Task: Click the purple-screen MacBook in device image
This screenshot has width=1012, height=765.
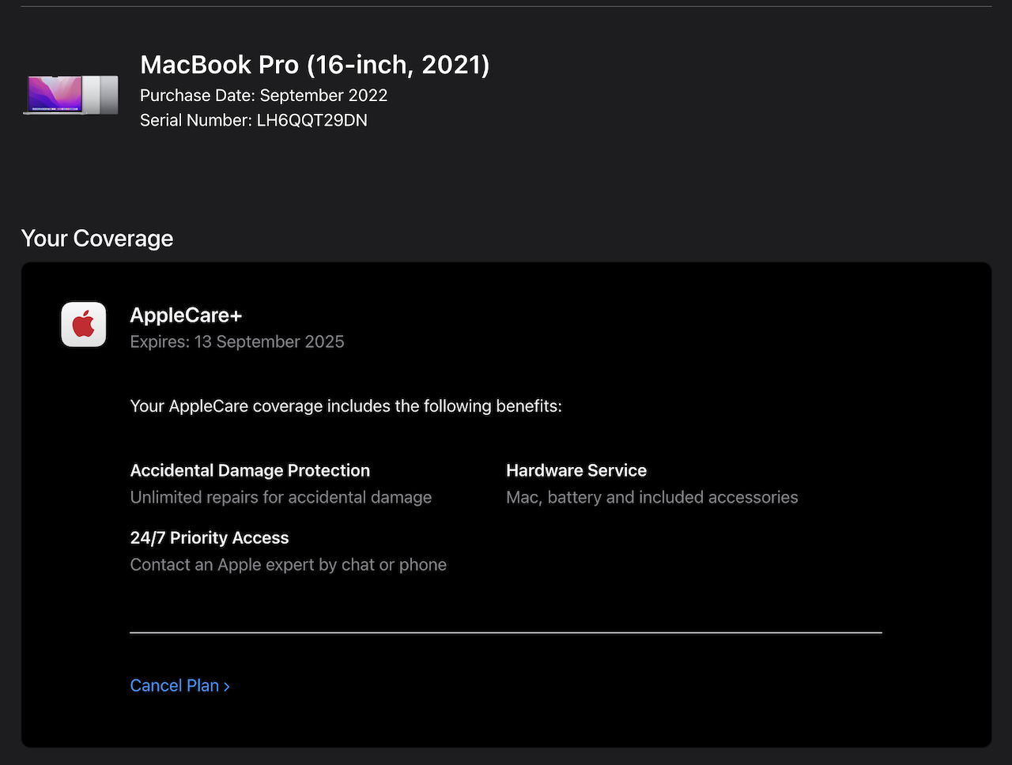Action: (x=54, y=95)
